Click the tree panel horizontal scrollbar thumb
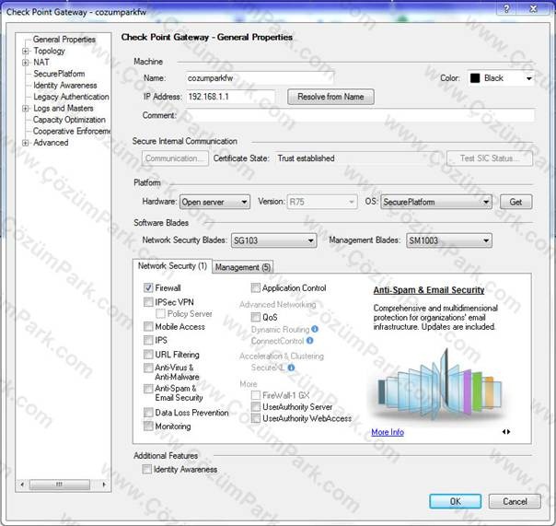The height and width of the screenshot is (526, 556). pos(60,485)
